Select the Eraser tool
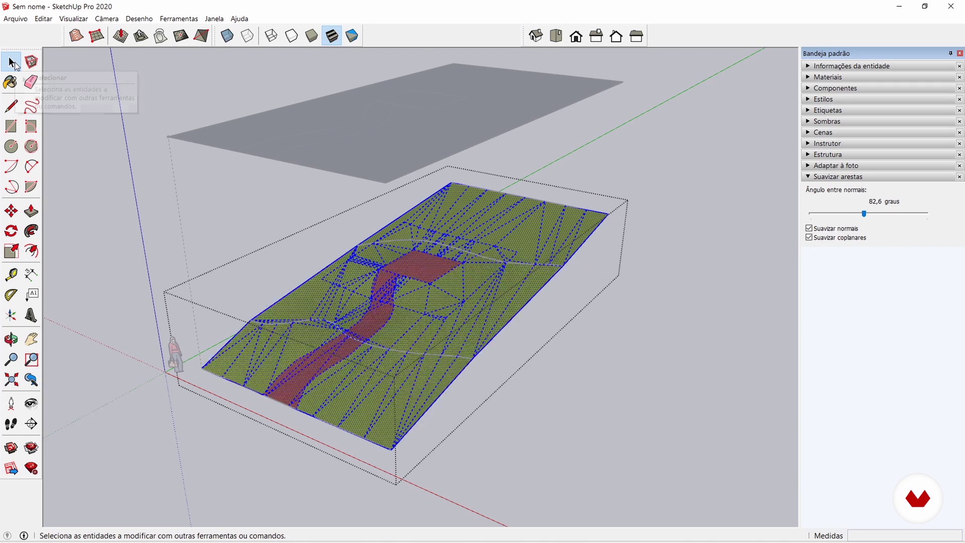The height and width of the screenshot is (543, 965). tap(31, 82)
